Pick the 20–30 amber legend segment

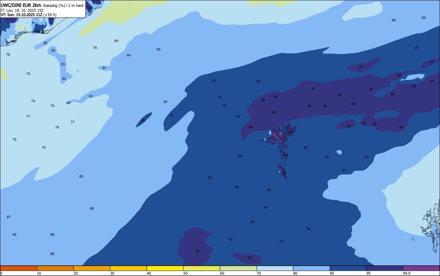pos(92,268)
